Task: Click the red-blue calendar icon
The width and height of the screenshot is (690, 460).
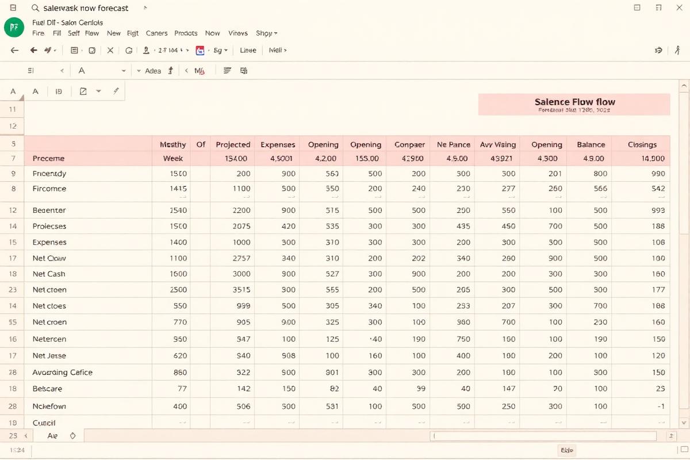Action: (200, 51)
